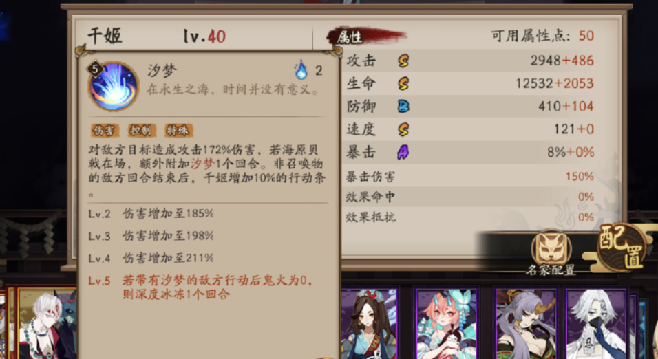Click the speed S grade badge

[x=403, y=129]
